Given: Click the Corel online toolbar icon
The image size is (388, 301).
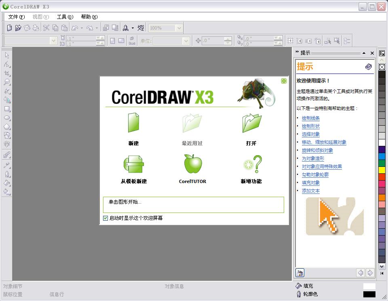Looking at the screenshot, I should pyautogui.click(x=141, y=28).
